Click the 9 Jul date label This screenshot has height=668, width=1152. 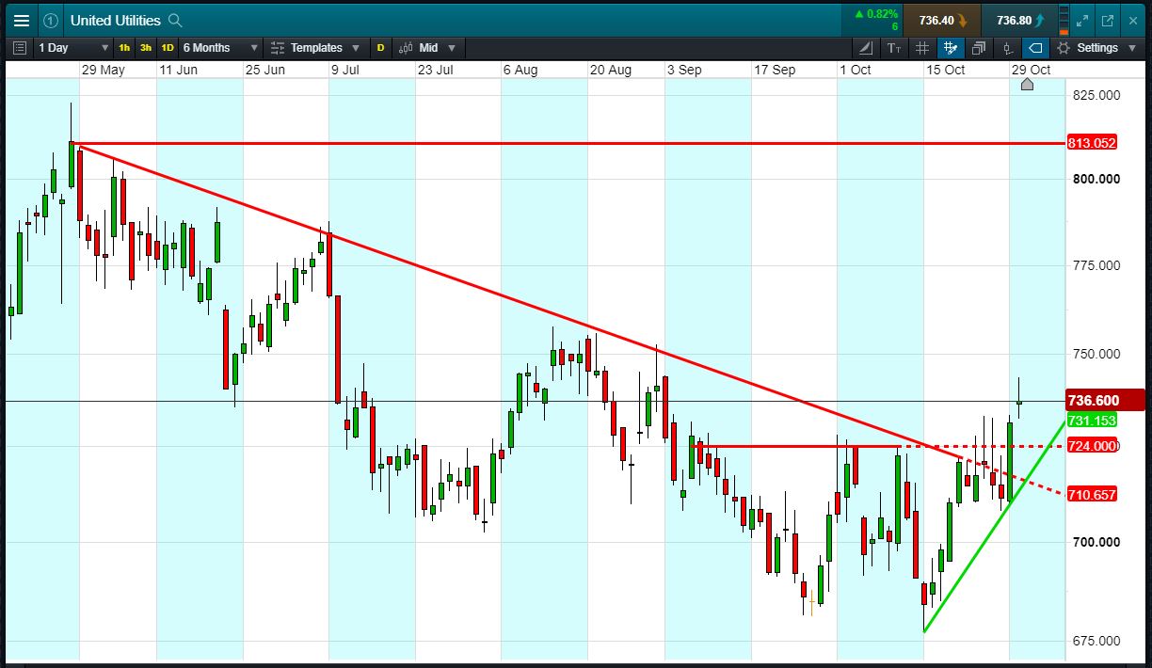coord(345,70)
